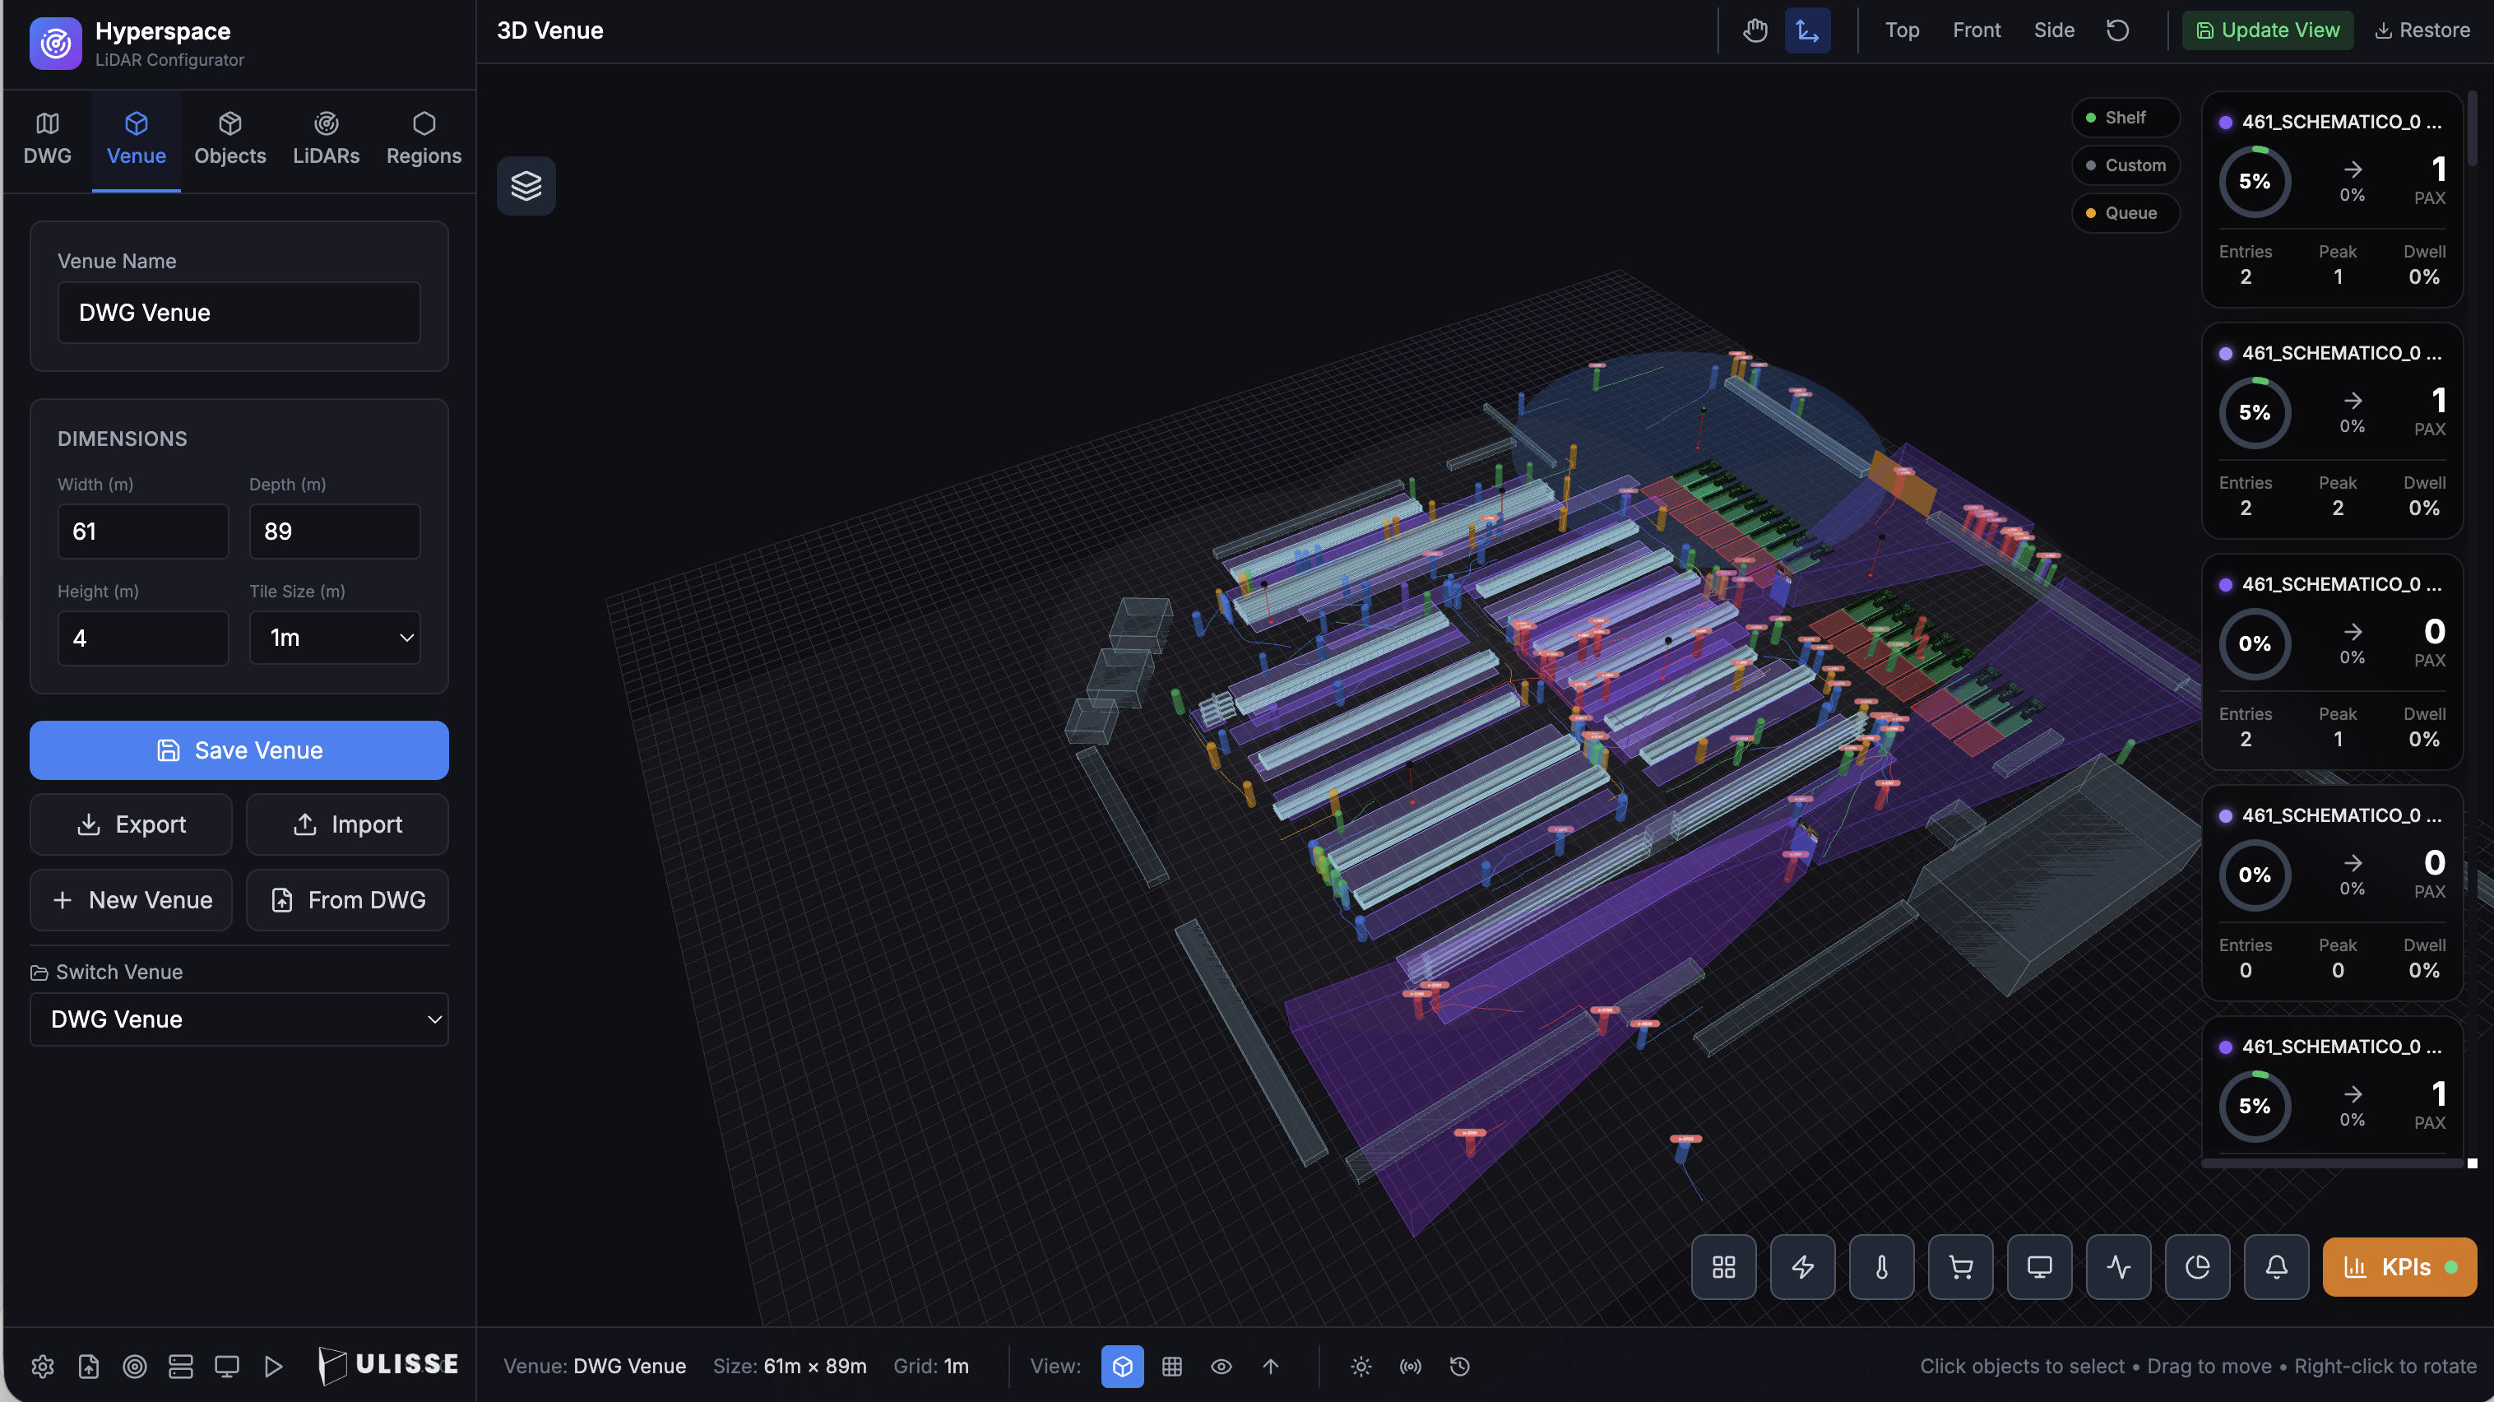Select the Top camera view
This screenshot has width=2494, height=1402.
(1902, 30)
